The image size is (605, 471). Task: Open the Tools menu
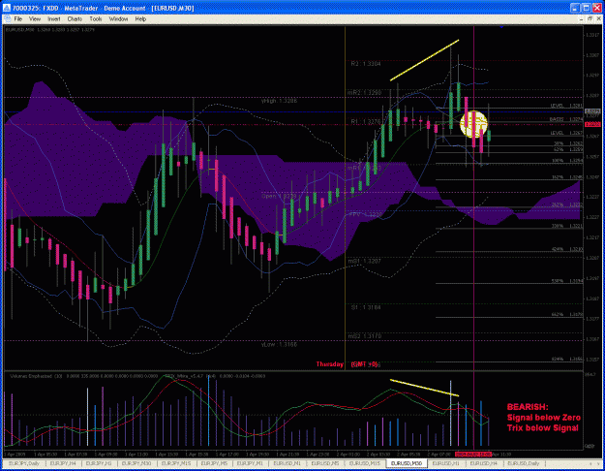(96, 19)
